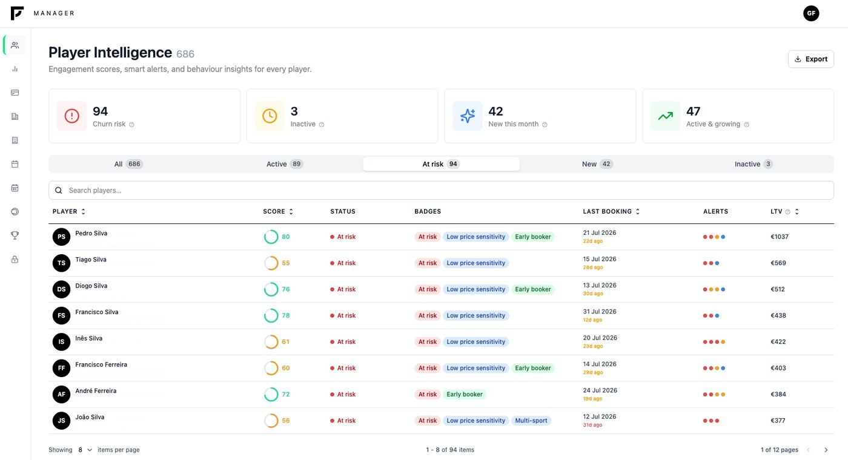Click the €1037 LTV value
Viewport: 848px width, 460px height.
[780, 237]
